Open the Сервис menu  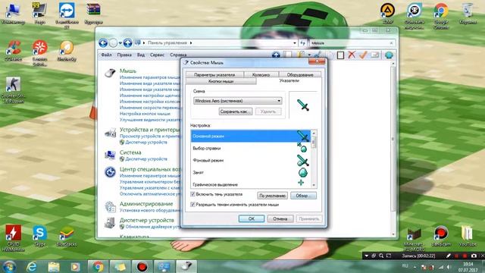pos(157,55)
